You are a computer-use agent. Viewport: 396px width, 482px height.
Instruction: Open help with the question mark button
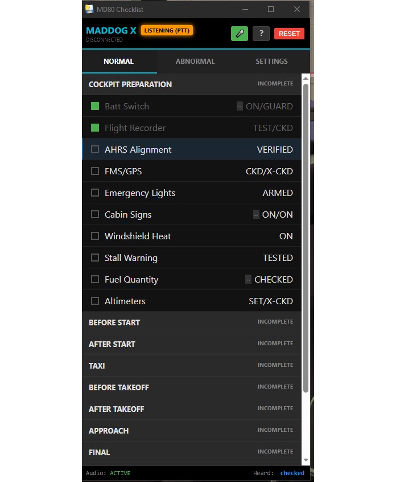261,34
